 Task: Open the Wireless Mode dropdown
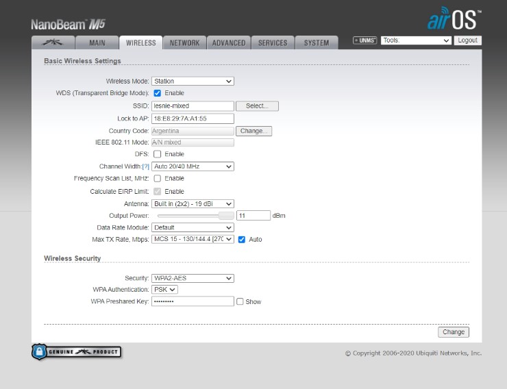click(193, 81)
